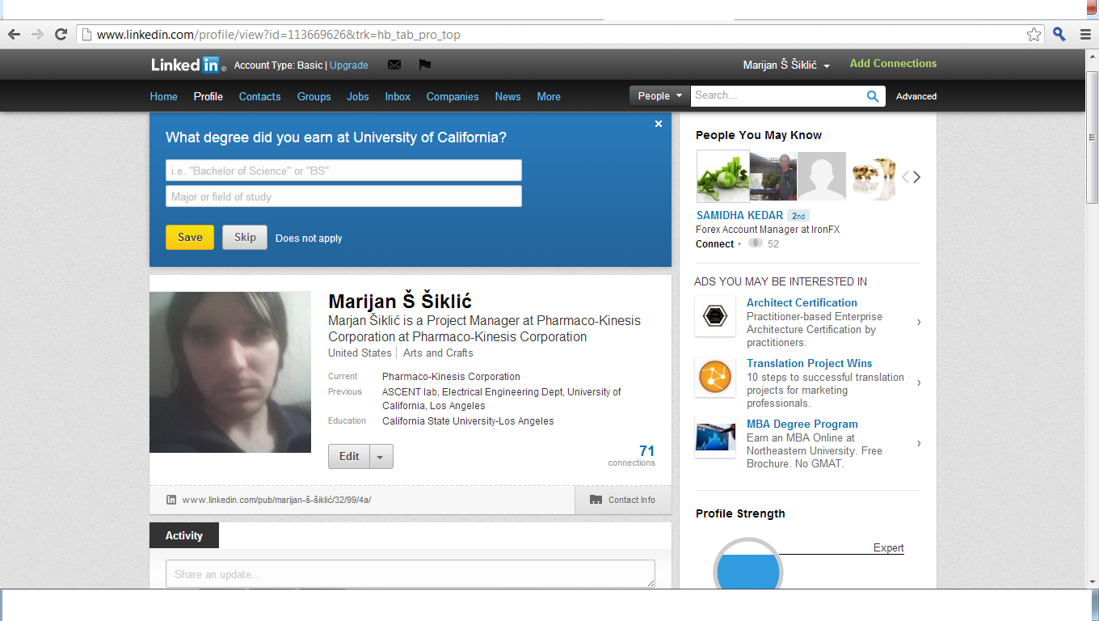Open the Jobs menu item

pos(358,96)
